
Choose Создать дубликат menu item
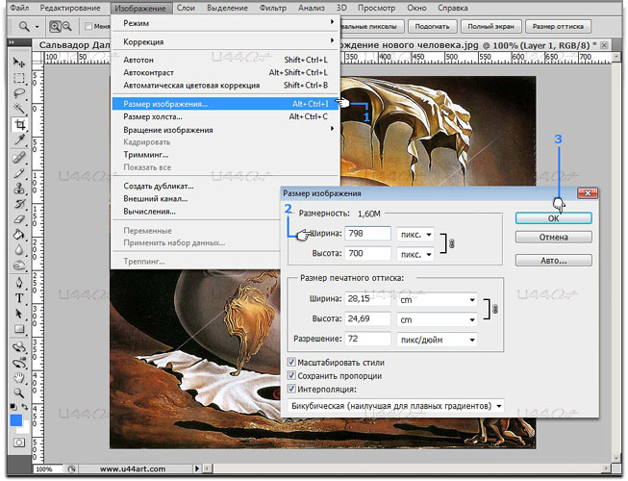click(x=225, y=186)
